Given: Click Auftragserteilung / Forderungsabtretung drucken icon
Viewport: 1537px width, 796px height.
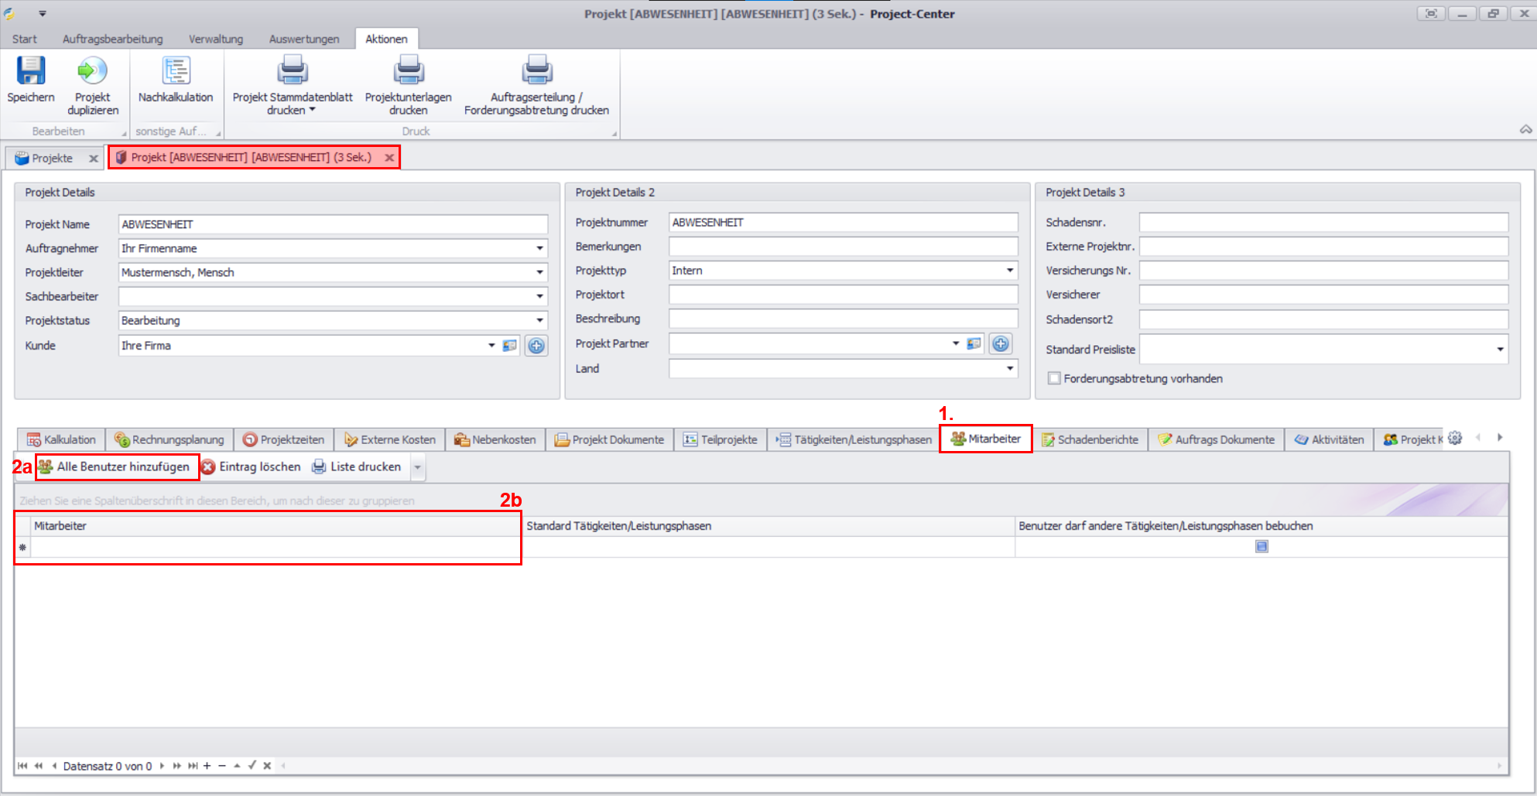Looking at the screenshot, I should point(536,72).
